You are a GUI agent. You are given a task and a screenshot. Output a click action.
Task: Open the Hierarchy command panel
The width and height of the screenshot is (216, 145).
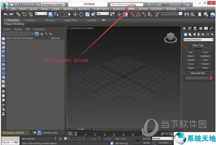tap(195, 29)
